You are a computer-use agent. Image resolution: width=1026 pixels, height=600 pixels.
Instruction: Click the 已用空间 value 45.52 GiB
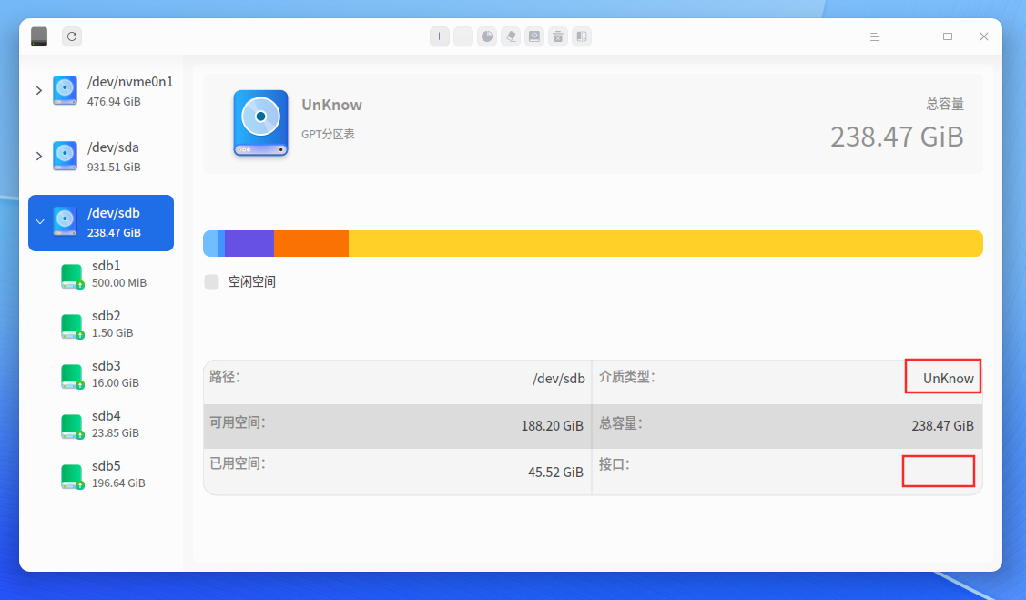[x=555, y=473]
